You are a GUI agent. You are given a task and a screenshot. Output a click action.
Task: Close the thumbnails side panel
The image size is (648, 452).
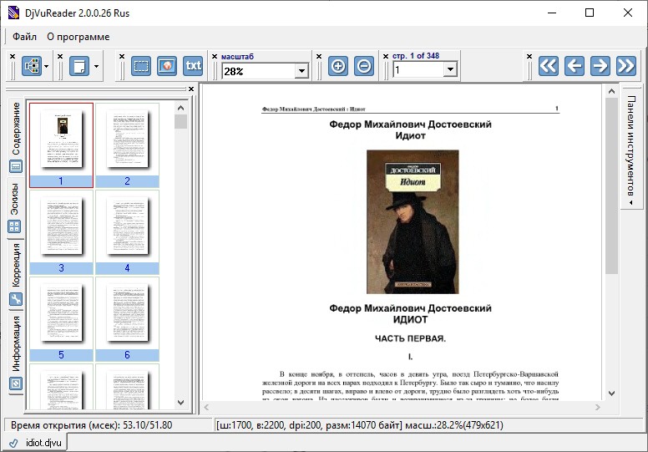[190, 89]
